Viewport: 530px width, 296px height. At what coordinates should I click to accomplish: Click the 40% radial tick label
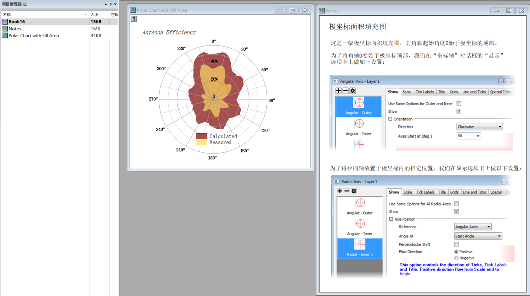[x=214, y=61]
